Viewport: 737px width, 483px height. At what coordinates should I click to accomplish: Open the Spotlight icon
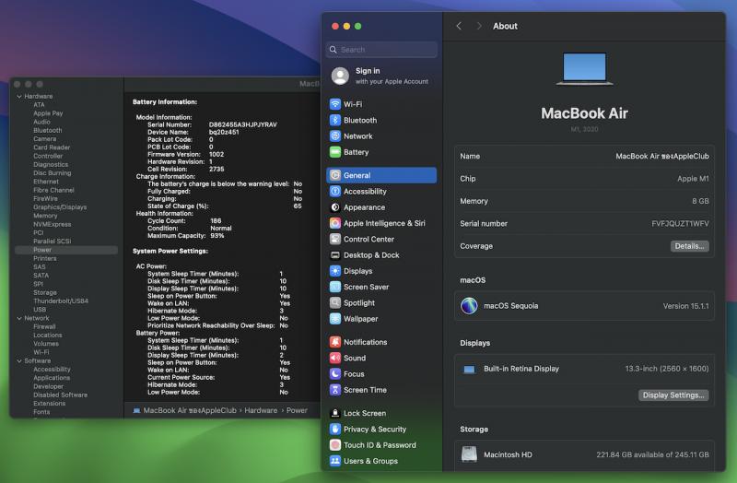click(x=335, y=303)
